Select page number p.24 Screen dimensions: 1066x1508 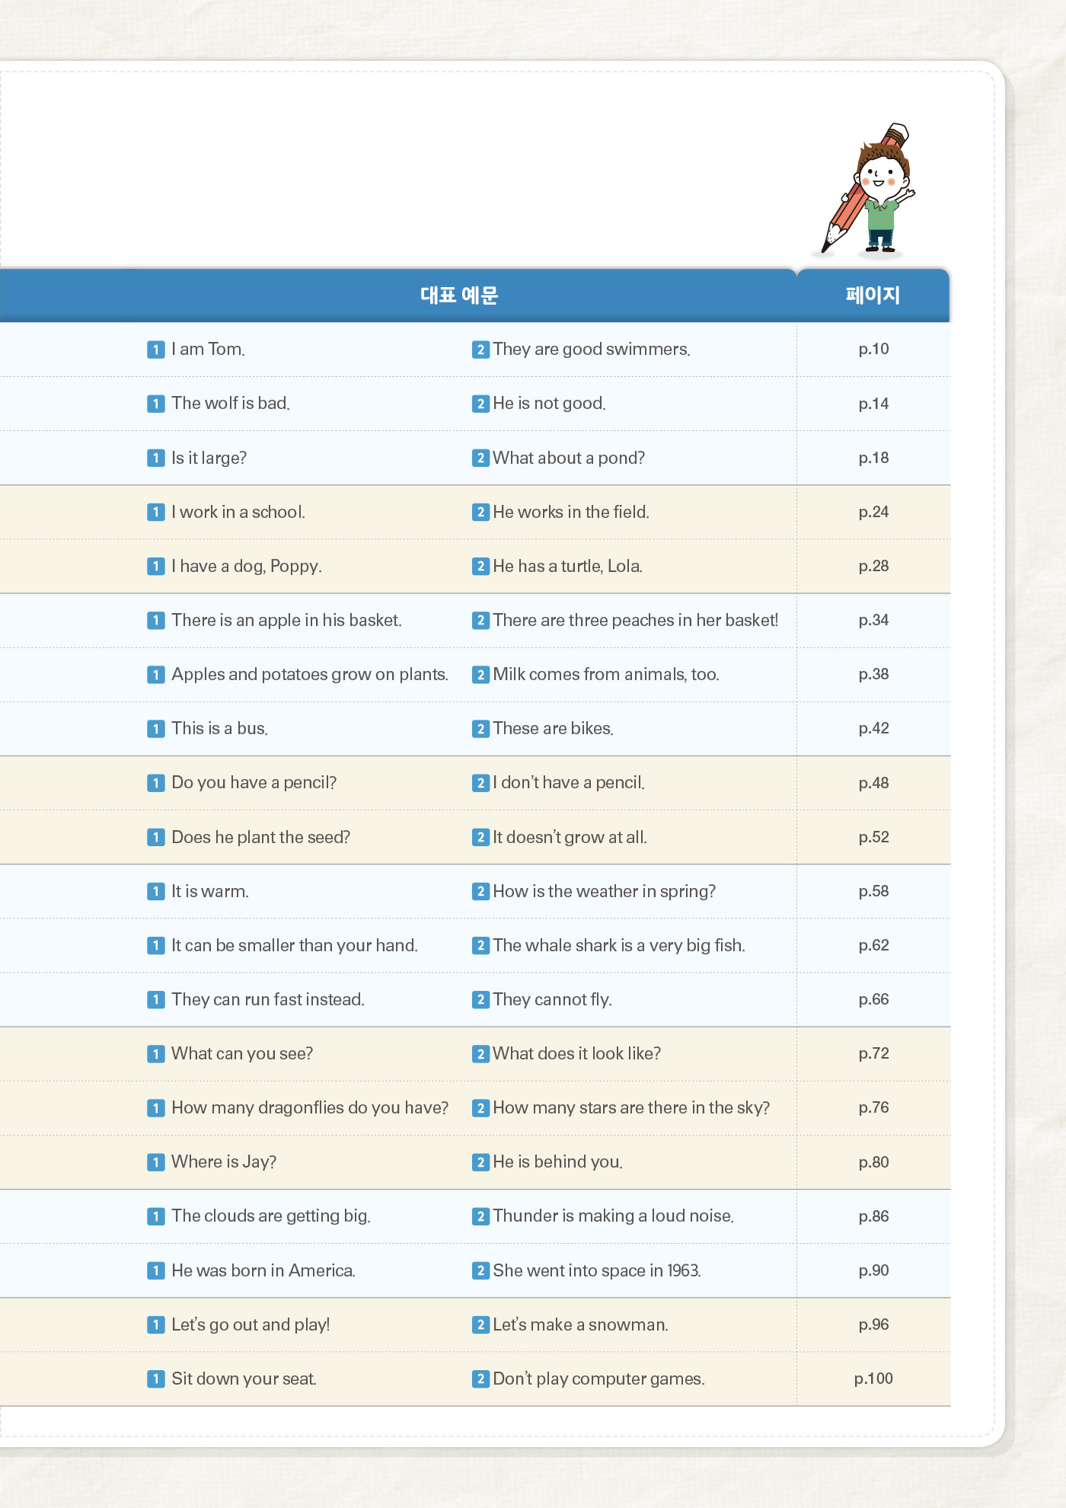873,512
